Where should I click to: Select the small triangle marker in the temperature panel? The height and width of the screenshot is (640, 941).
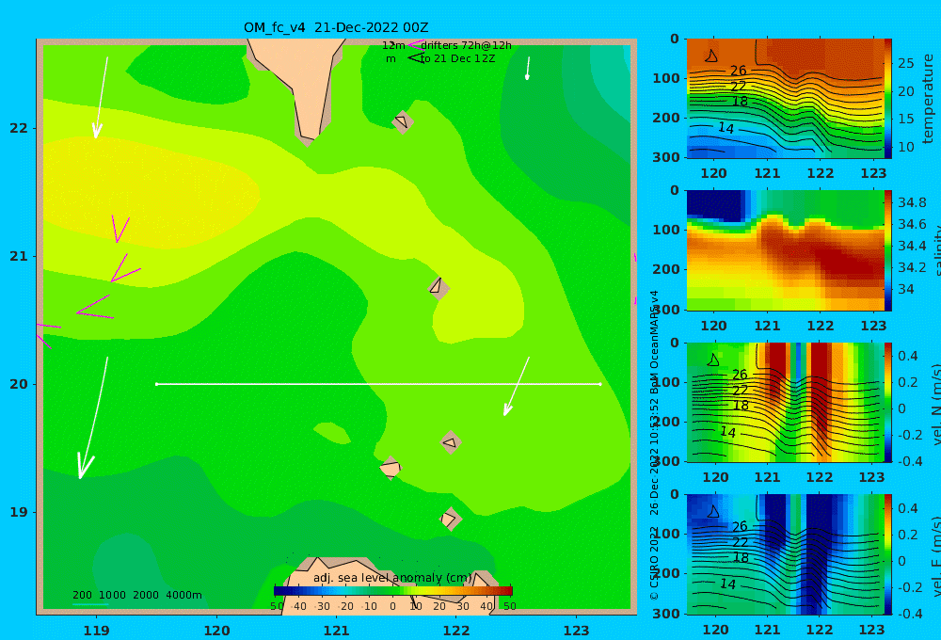711,56
